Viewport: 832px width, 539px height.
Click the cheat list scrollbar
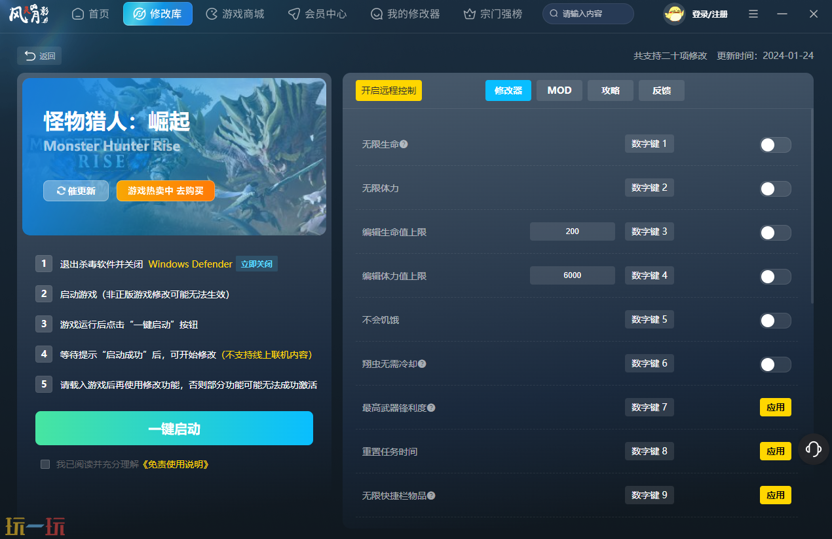(x=812, y=207)
